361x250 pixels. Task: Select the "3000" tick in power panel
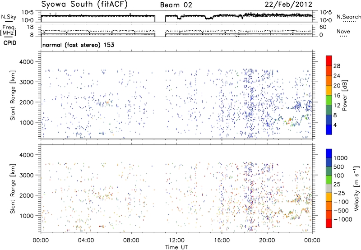(26, 82)
